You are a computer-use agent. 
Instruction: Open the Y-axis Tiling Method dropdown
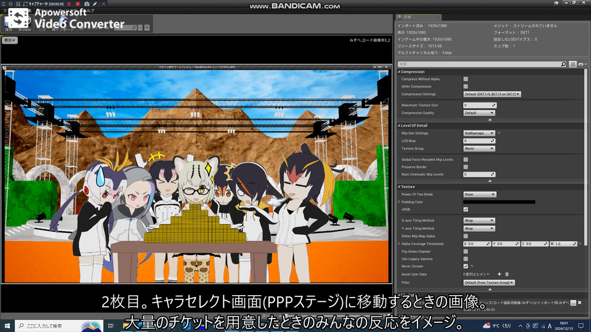point(479,229)
